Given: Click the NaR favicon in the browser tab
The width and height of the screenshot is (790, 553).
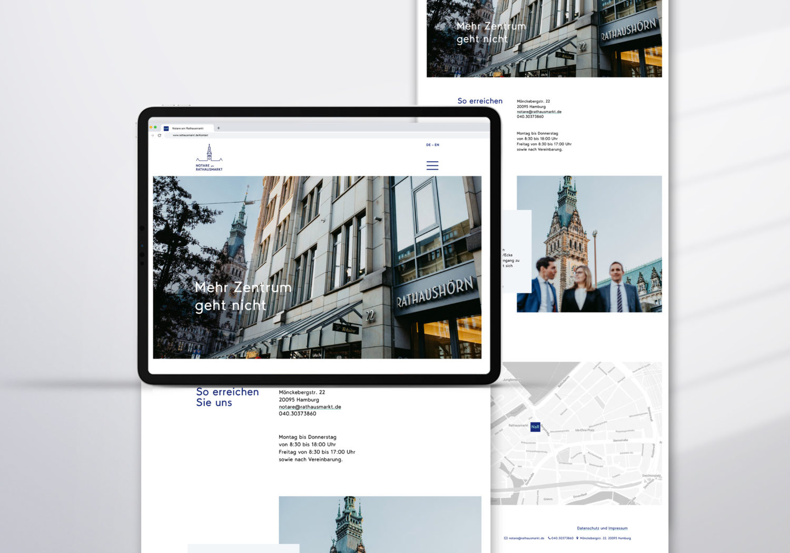Looking at the screenshot, I should point(166,128).
